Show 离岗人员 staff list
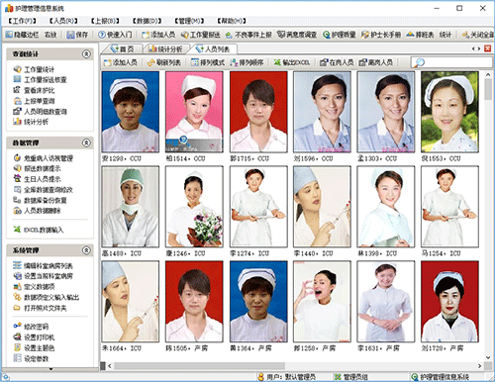This screenshot has width=495, height=382. (376, 62)
